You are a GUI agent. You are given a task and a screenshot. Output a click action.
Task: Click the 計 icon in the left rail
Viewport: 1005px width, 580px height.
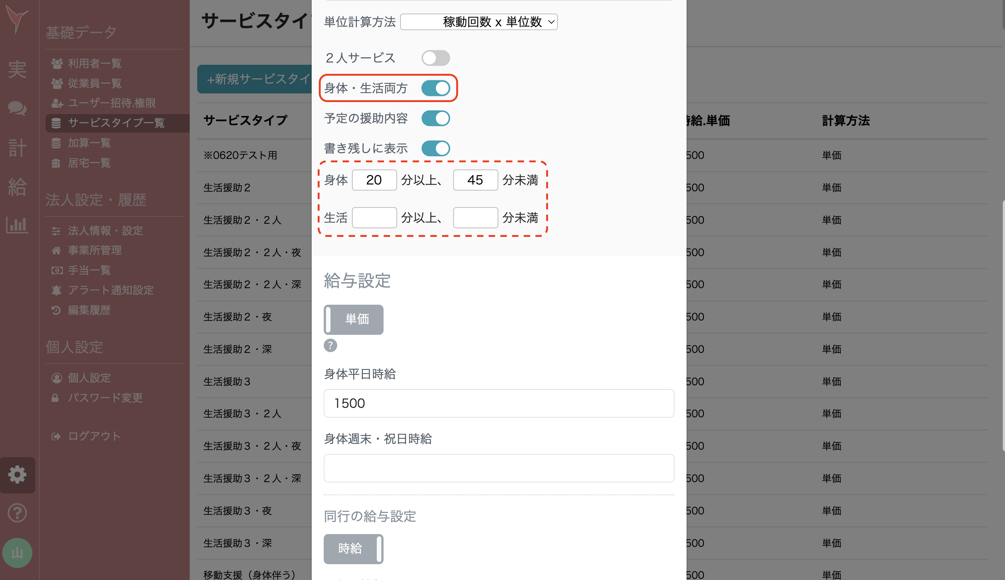(18, 147)
